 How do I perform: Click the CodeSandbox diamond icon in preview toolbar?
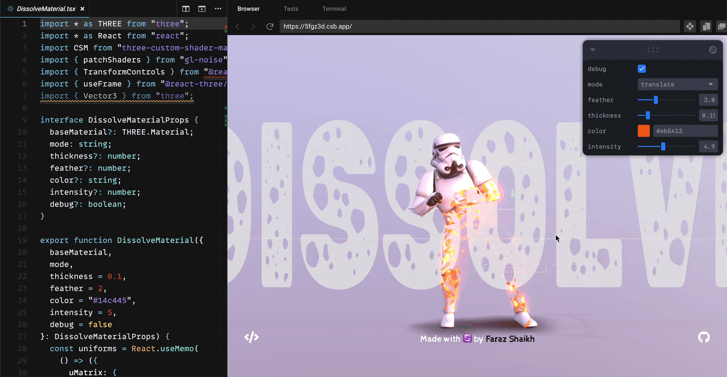point(690,27)
